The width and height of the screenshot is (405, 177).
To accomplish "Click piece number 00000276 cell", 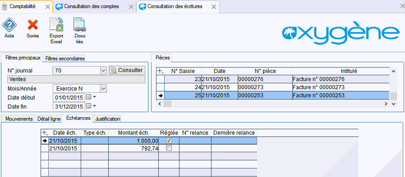I will tap(265, 79).
